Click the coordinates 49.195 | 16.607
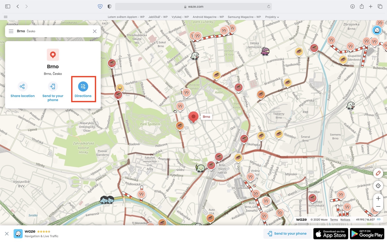 tap(365, 220)
